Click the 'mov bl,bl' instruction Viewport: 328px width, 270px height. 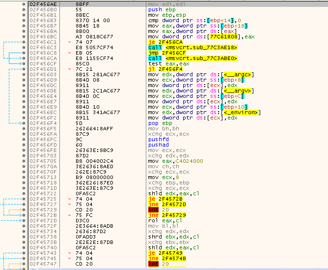coord(164,226)
